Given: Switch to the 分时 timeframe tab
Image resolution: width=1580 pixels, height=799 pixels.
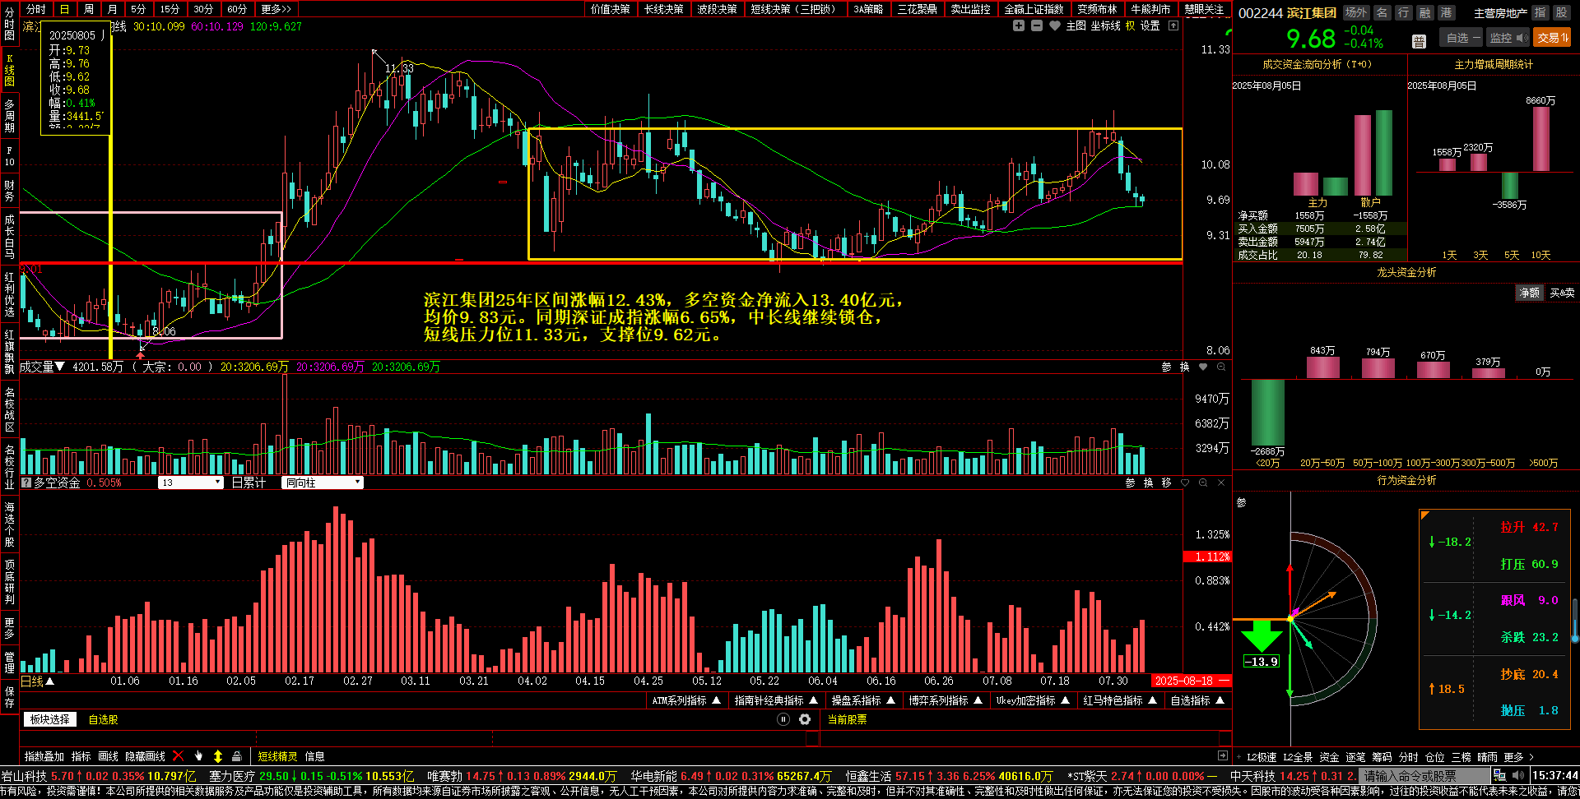Looking at the screenshot, I should [35, 9].
